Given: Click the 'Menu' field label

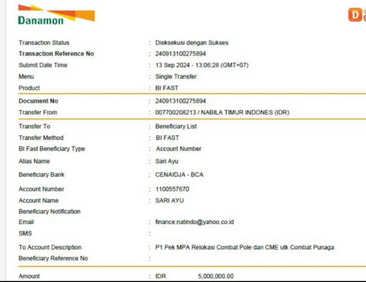Looking at the screenshot, I should coord(26,77).
